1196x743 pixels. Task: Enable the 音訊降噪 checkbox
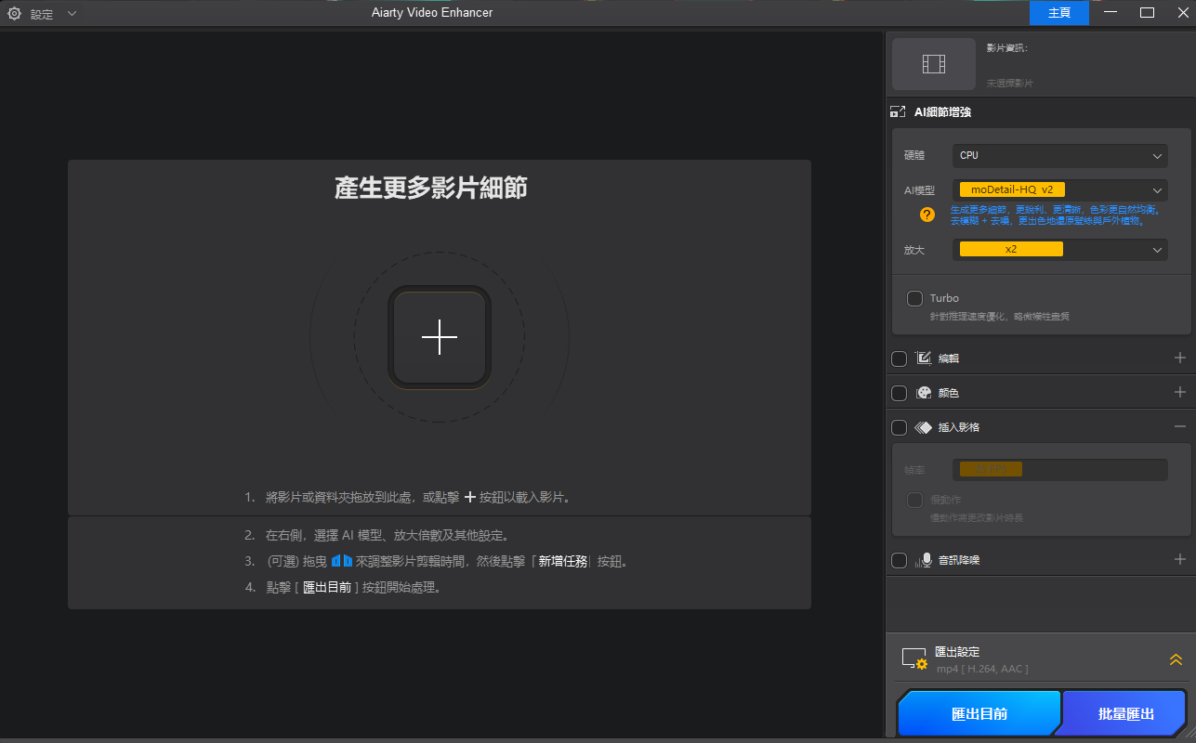tap(899, 560)
